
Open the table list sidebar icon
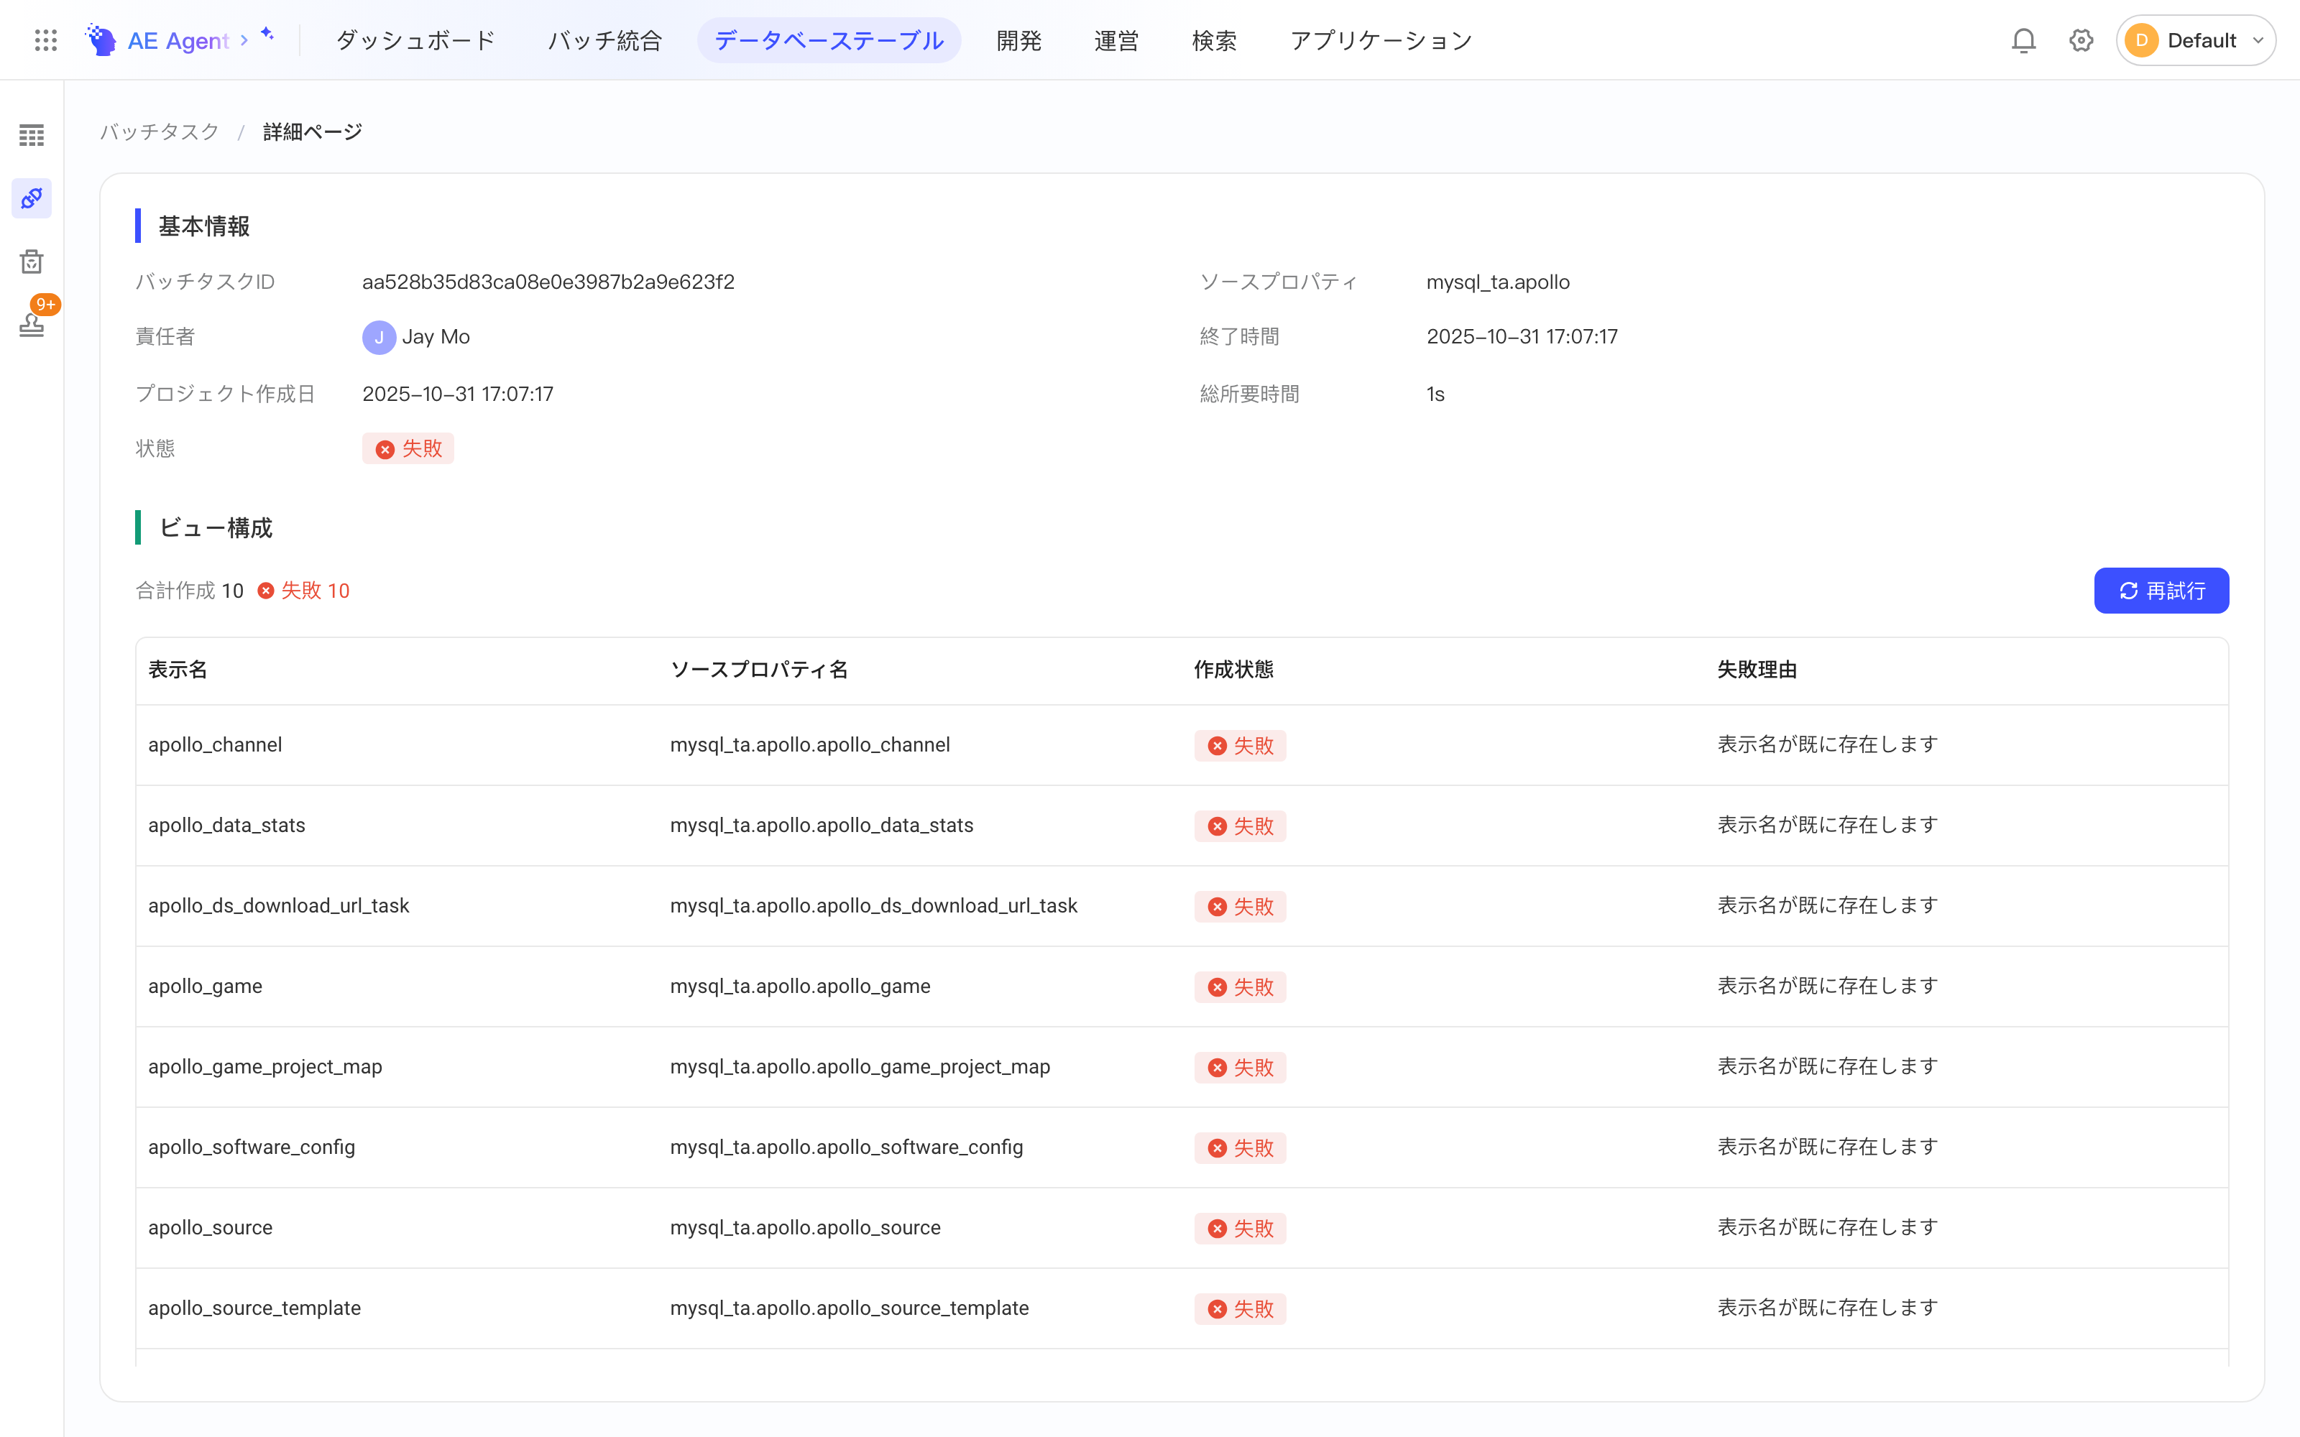click(32, 135)
